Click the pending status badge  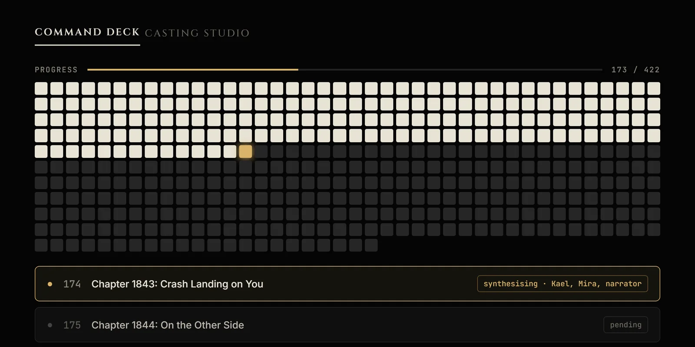coord(625,325)
